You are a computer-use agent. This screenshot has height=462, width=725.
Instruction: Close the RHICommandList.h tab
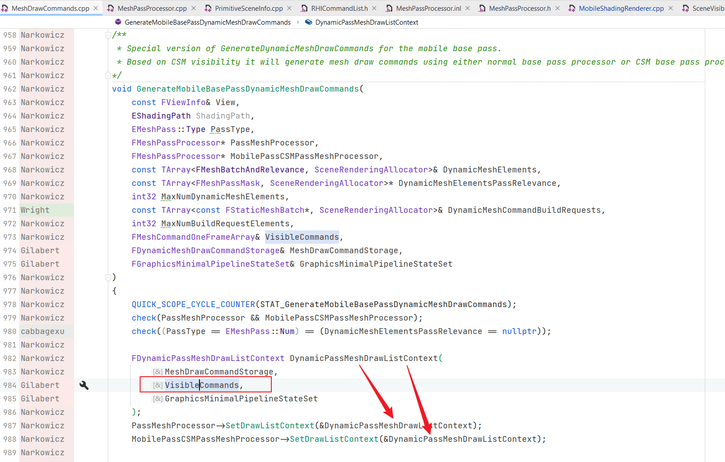click(374, 9)
